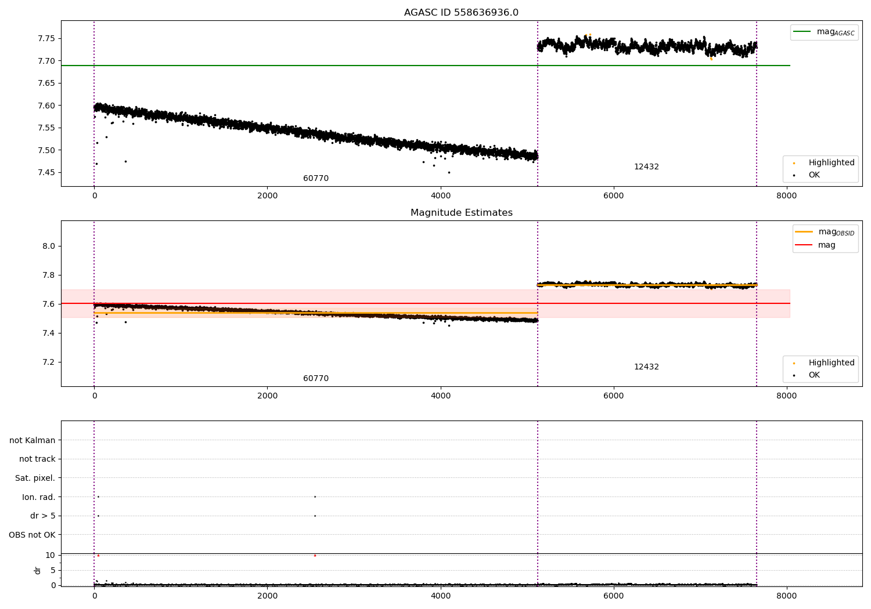Image resolution: width=871 pixels, height=609 pixels.
Task: Click y-axis tick 7.50 in top plot
Action: pos(46,150)
